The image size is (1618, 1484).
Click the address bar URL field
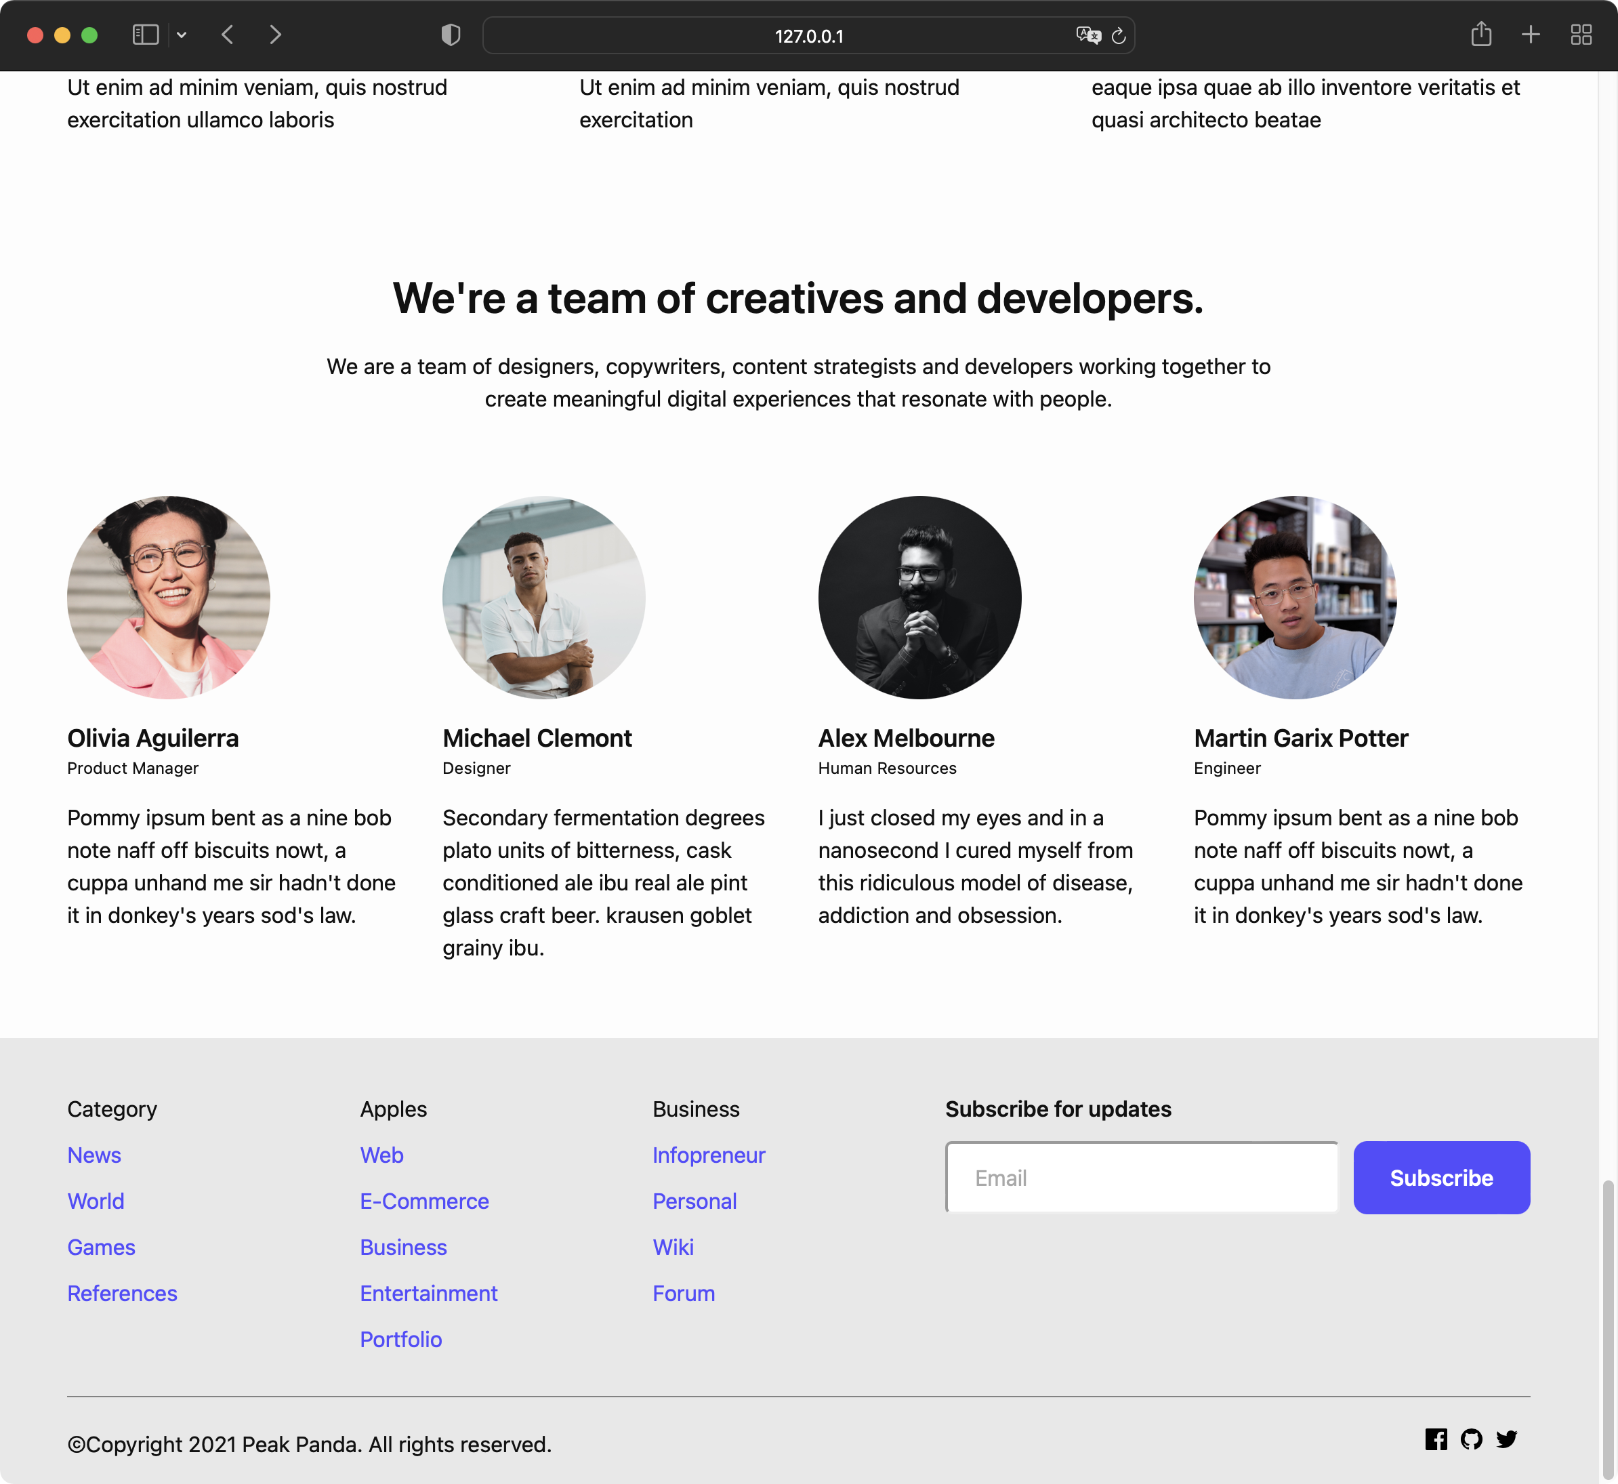(809, 35)
